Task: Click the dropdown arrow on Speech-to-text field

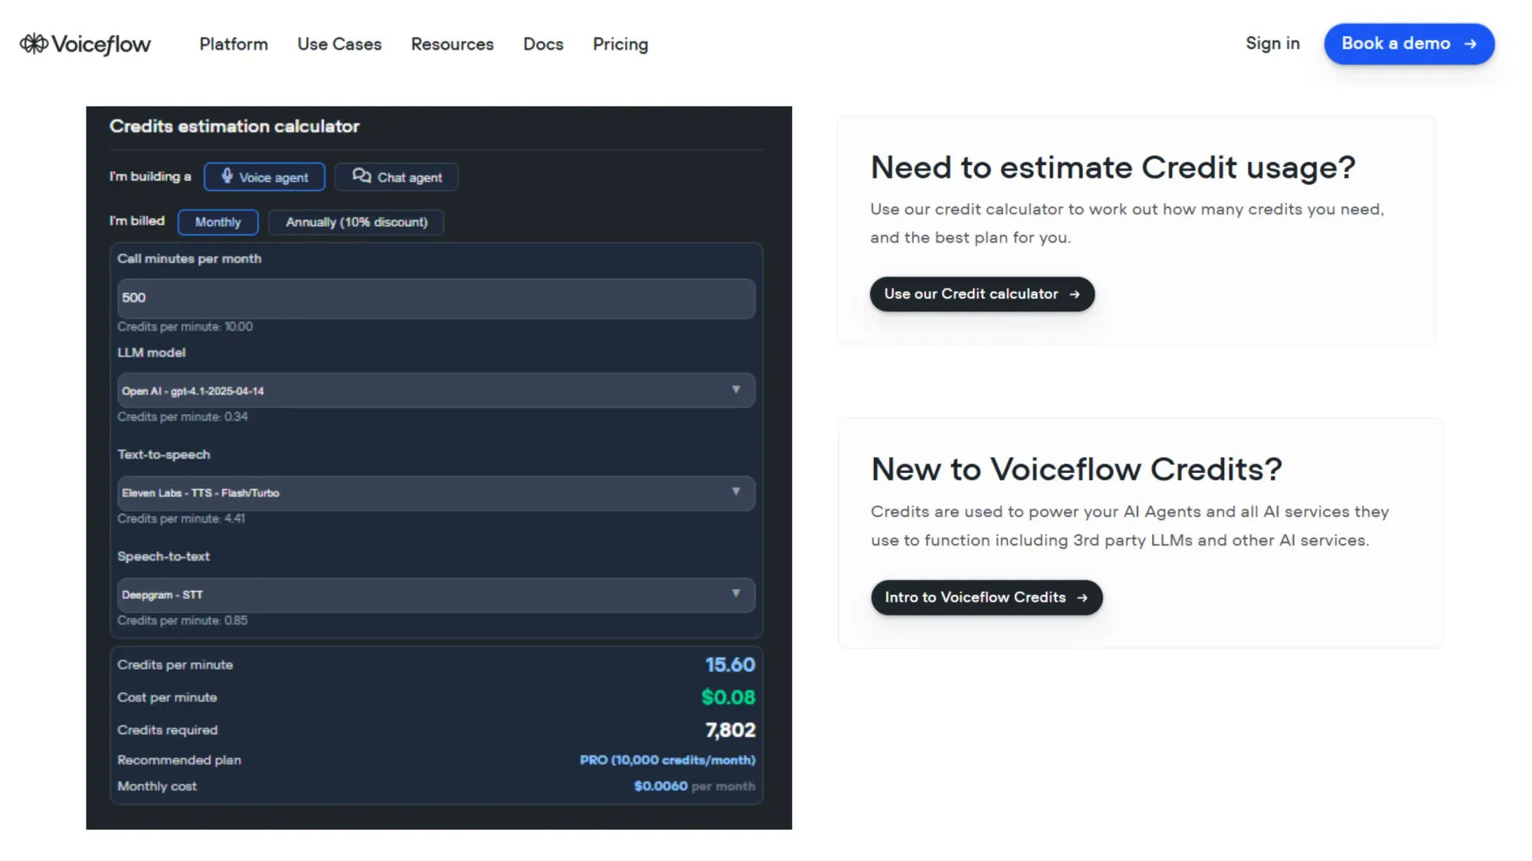Action: 736,595
